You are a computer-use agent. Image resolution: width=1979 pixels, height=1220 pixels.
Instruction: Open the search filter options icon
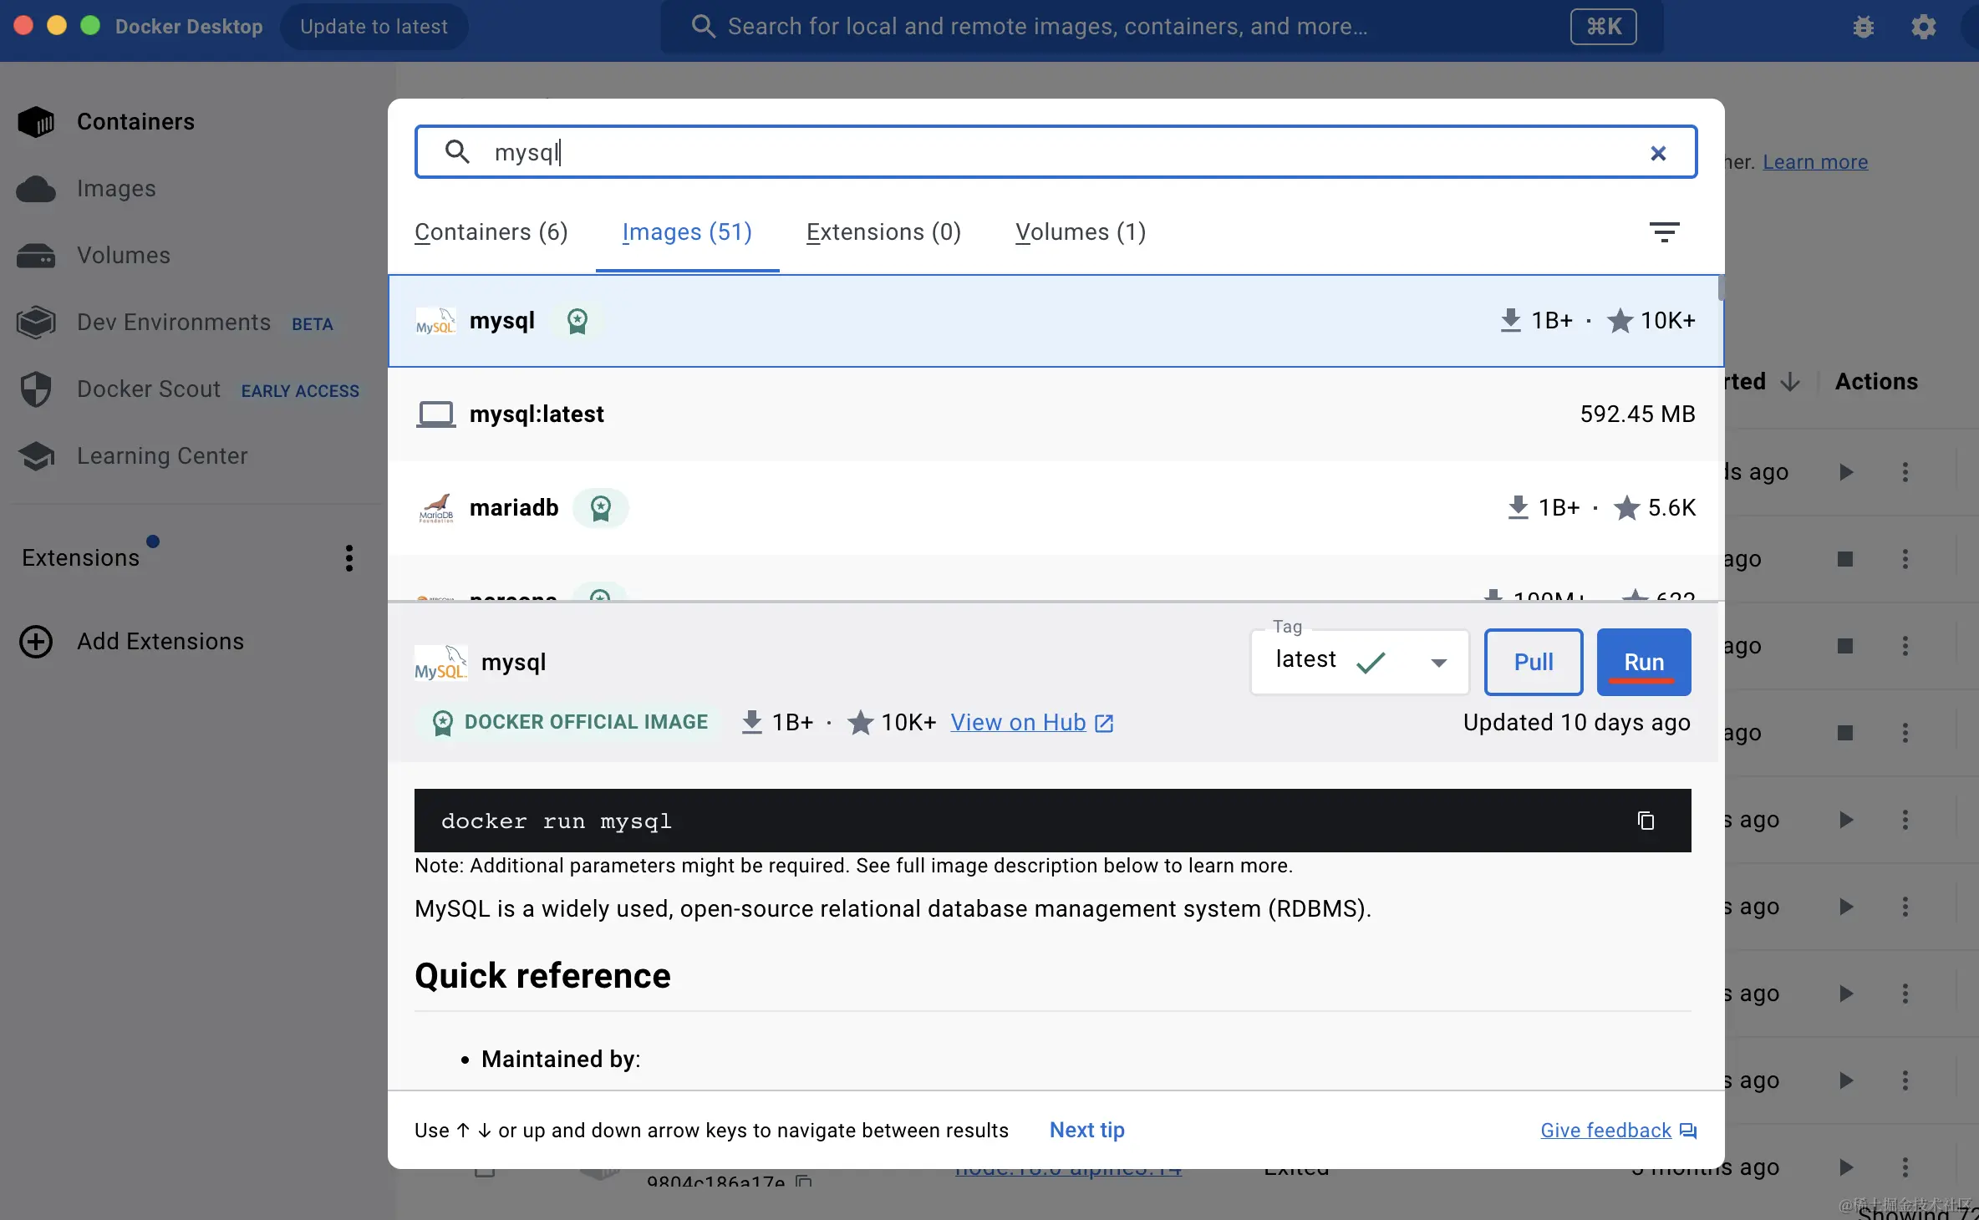click(x=1664, y=232)
